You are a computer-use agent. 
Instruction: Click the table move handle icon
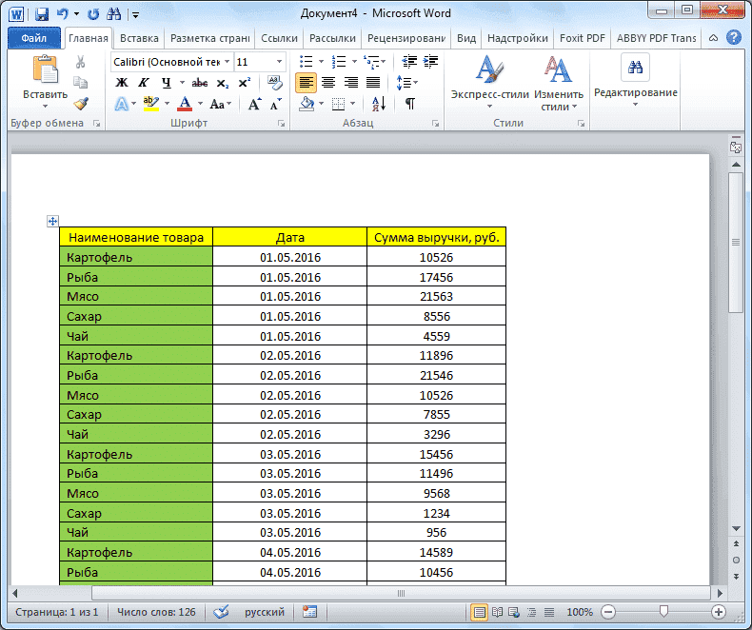(53, 222)
